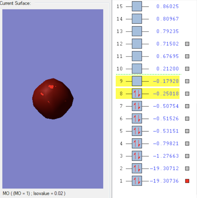197x198 pixels.
Task: Click energy value 0.21200
Action: coord(167,69)
